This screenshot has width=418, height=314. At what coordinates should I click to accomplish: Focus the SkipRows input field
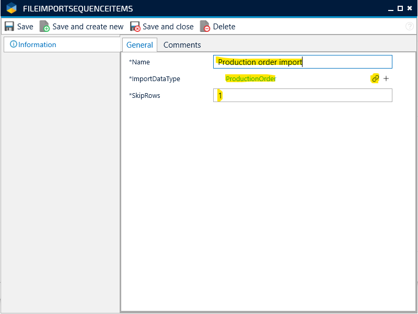click(x=303, y=95)
